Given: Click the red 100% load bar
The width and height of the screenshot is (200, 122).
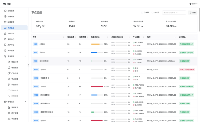Looking at the screenshot, I should tap(97, 87).
